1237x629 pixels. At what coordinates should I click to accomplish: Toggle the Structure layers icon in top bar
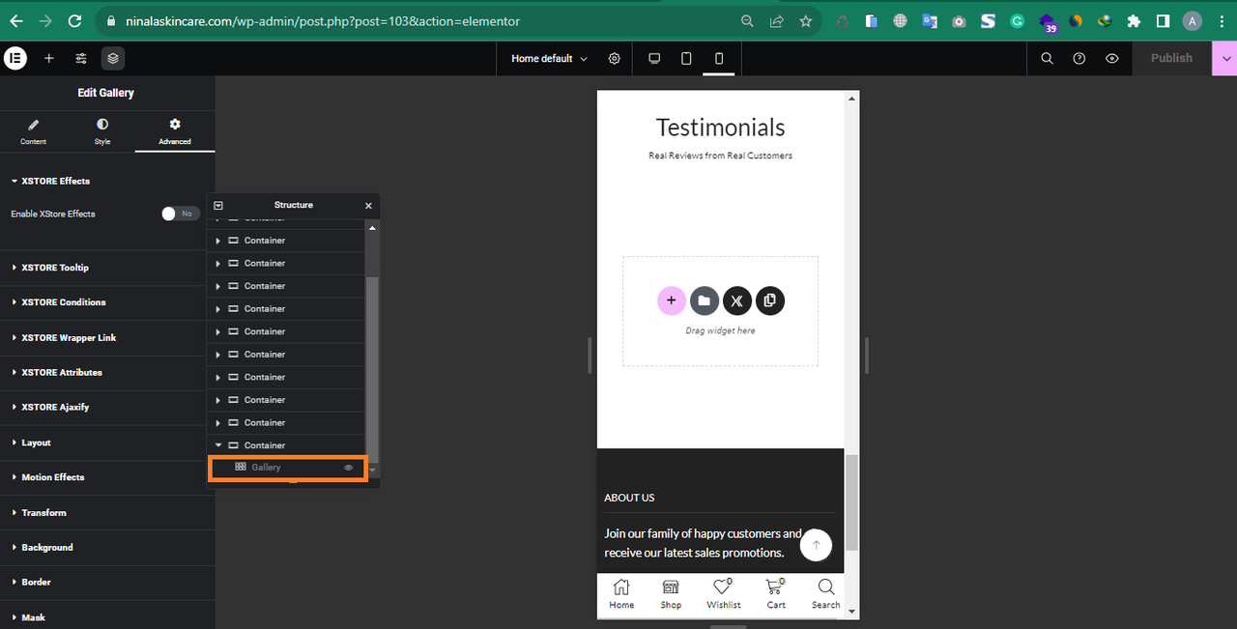click(113, 58)
